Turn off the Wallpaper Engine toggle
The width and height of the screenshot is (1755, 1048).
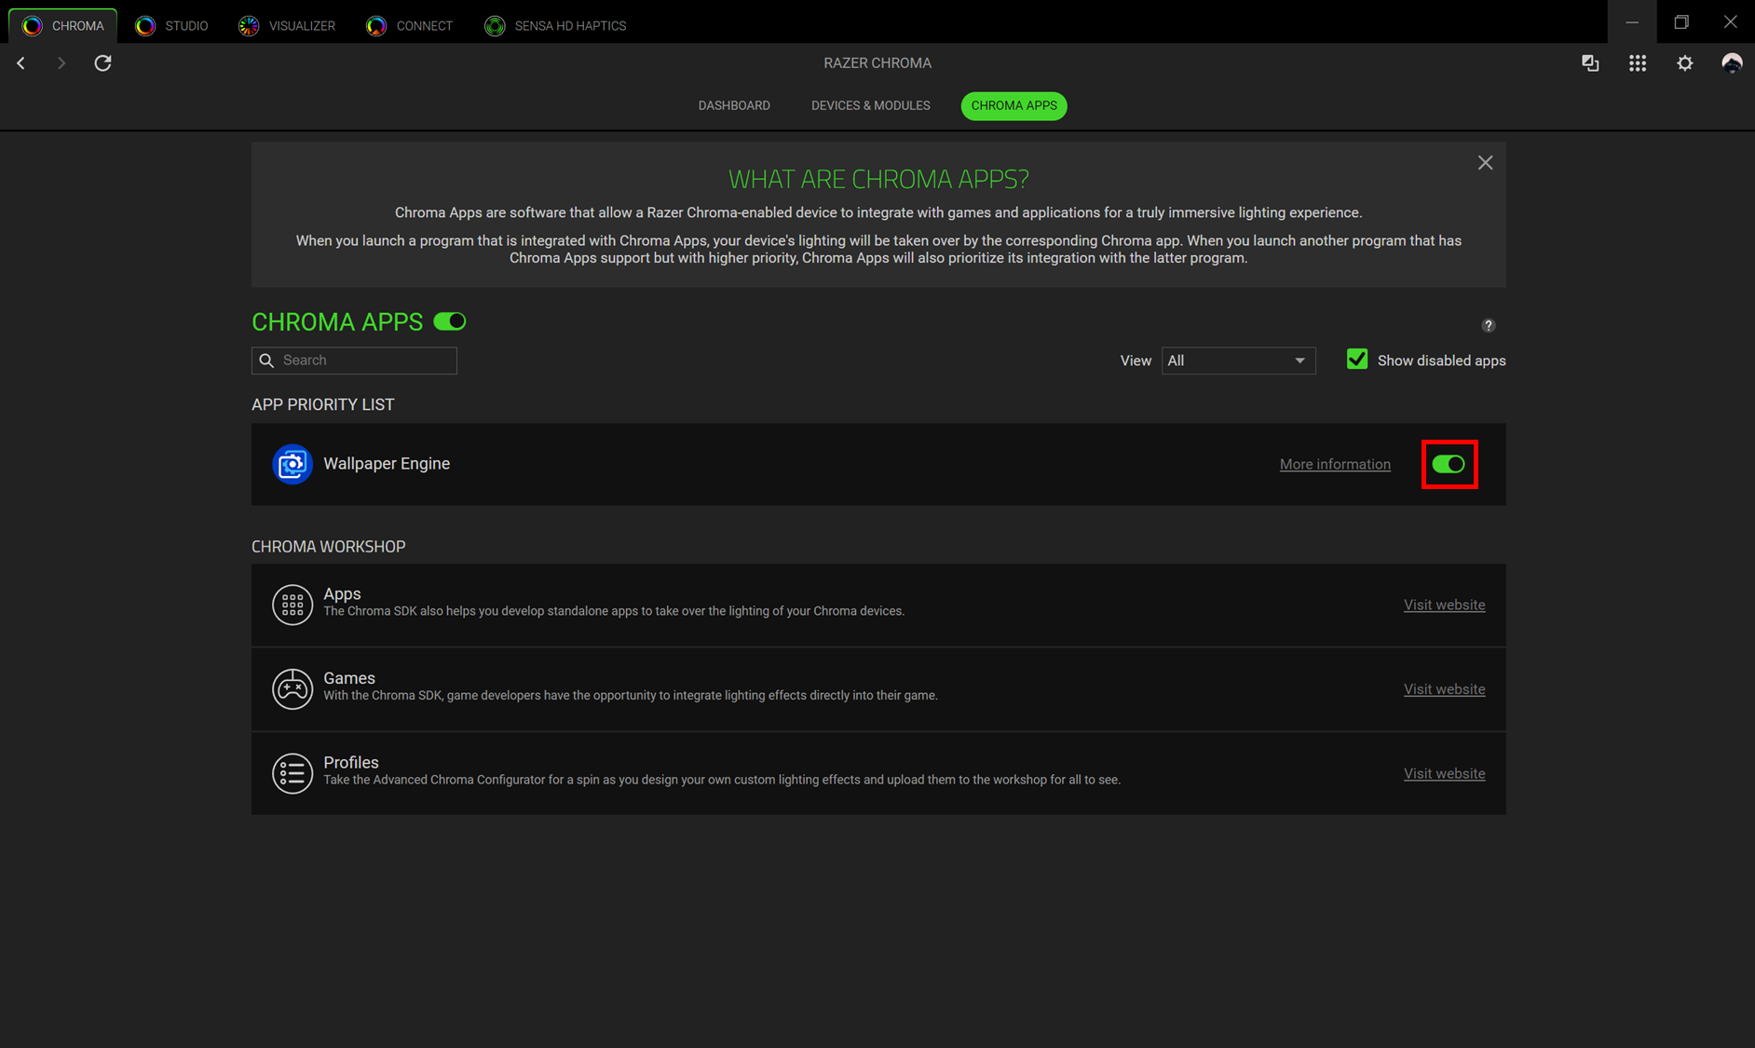pyautogui.click(x=1449, y=463)
